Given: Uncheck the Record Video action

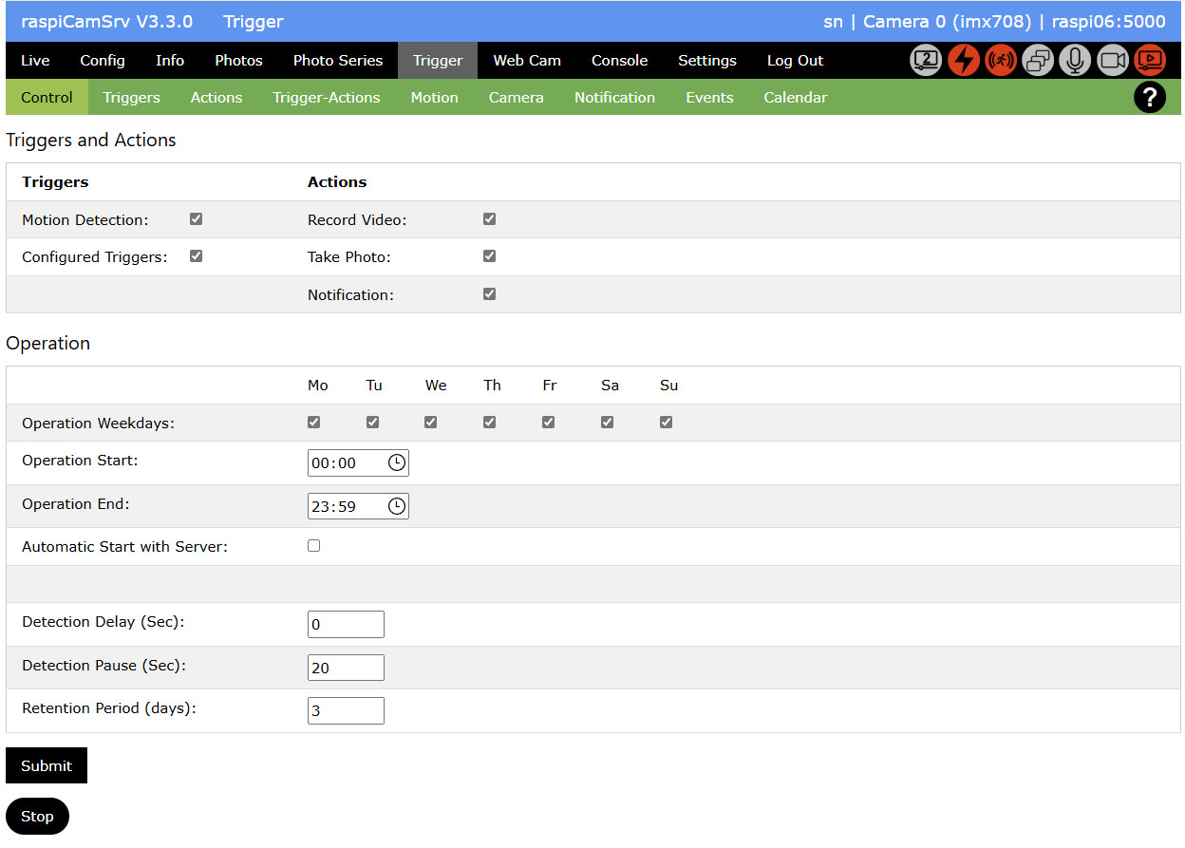Looking at the screenshot, I should coord(489,218).
